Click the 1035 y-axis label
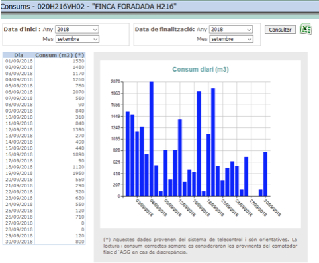Screen dimensions: 319x263 [115, 139]
